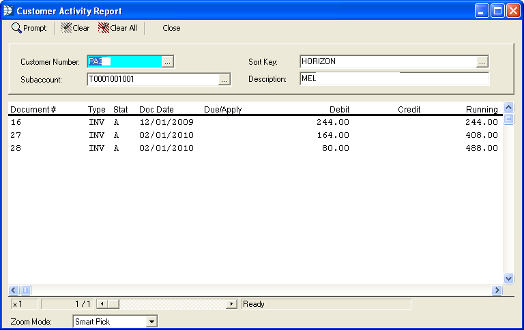Open Sort Key lookup ellipsis button

pos(482,61)
